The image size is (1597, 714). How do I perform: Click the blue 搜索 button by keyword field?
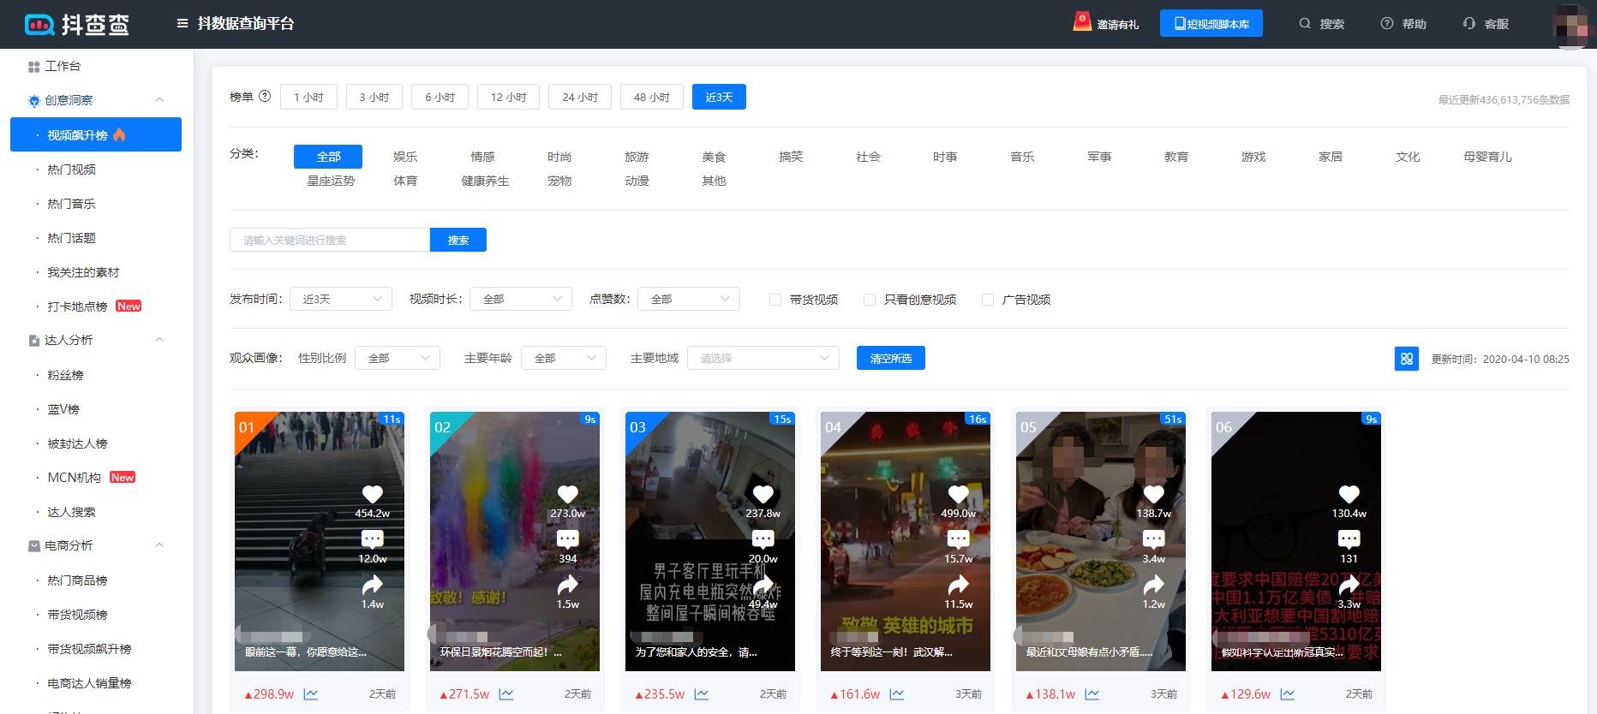(458, 240)
